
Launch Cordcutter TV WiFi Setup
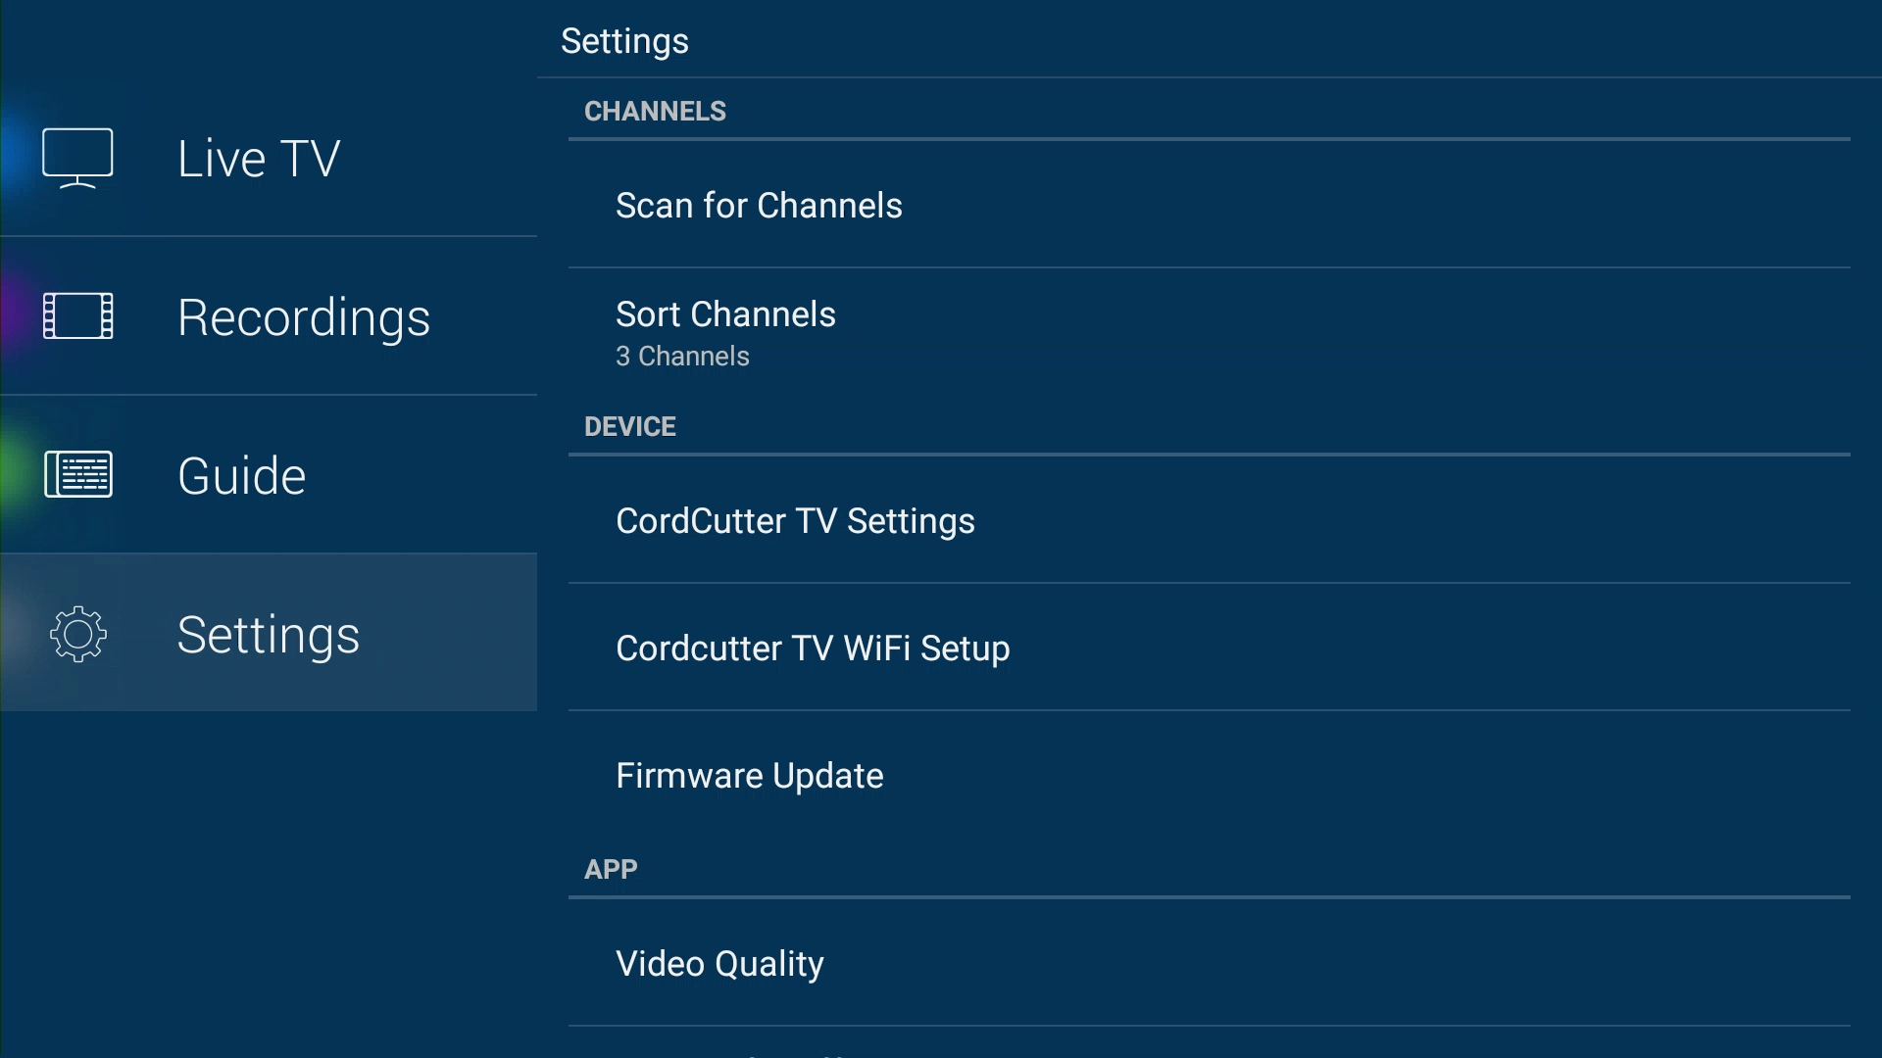pos(812,649)
